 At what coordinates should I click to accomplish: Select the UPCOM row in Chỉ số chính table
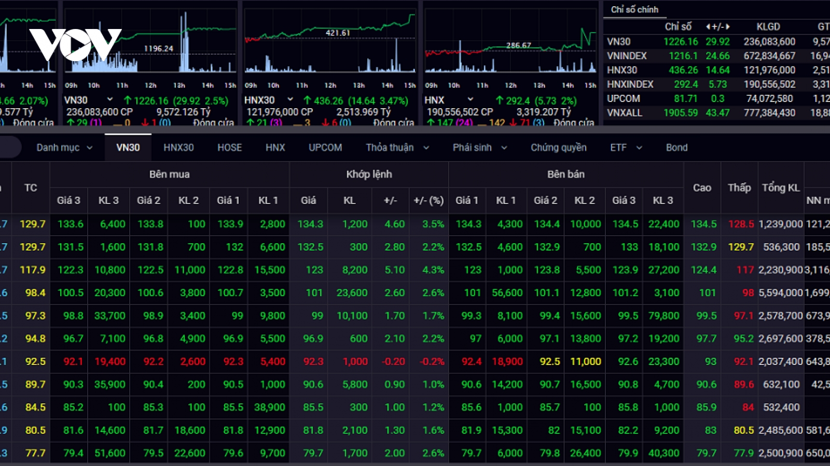718,98
